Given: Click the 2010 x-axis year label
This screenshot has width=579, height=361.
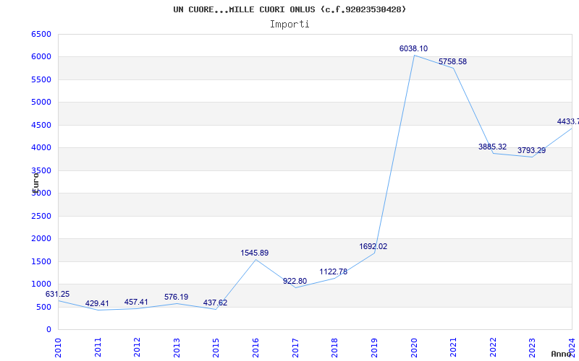Looking at the screenshot, I should (58, 347).
